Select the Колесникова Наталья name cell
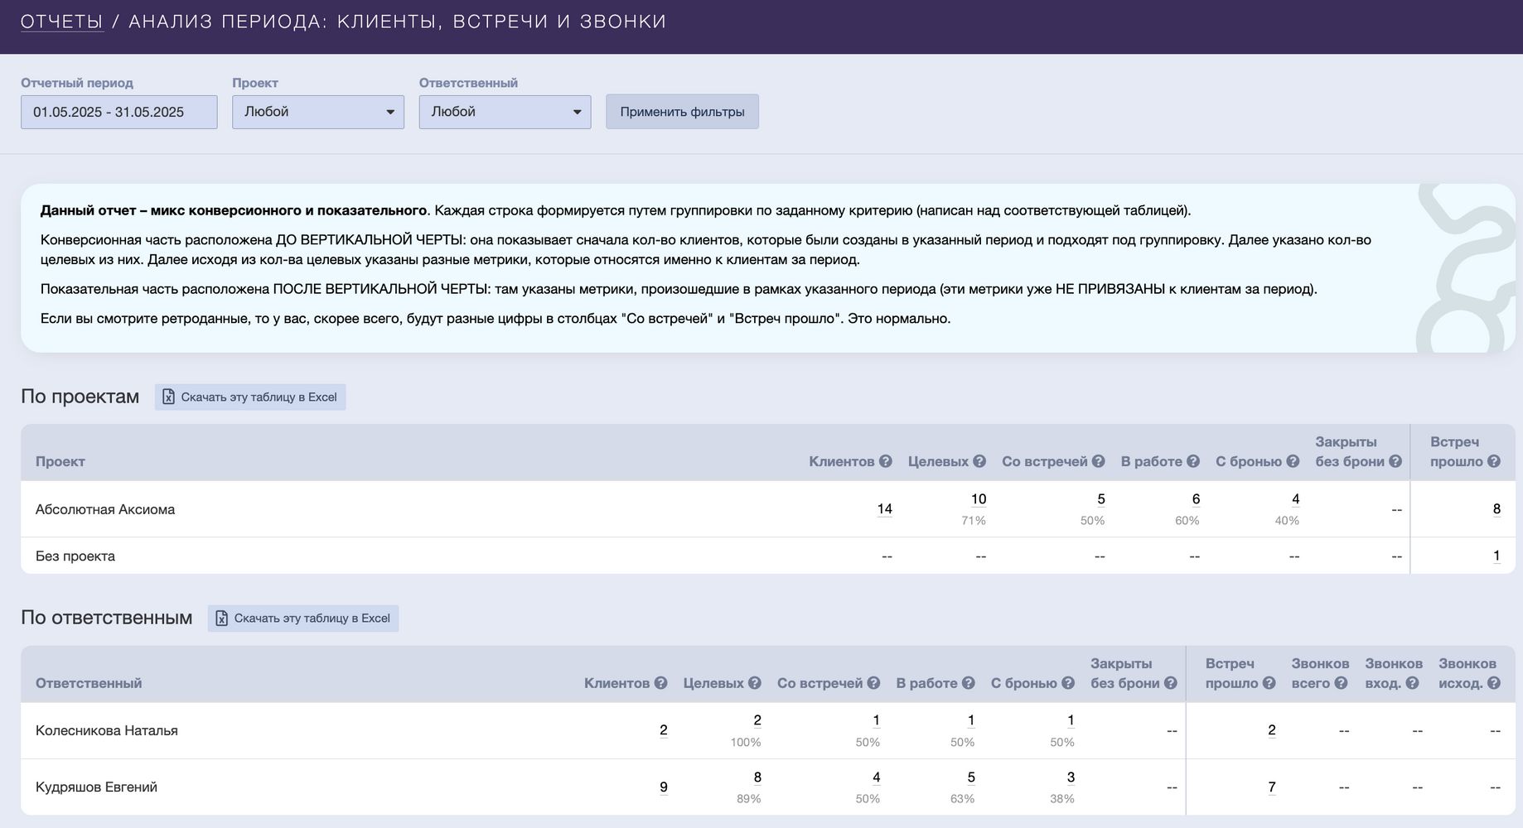Viewport: 1523px width, 828px height. coord(107,730)
